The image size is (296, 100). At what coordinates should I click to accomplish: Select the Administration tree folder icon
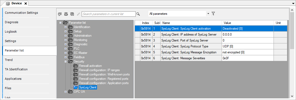click(70, 36)
